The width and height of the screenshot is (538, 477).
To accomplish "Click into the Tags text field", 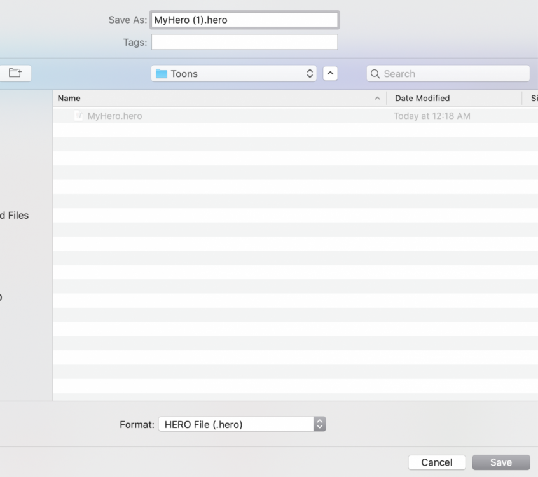I will tap(244, 42).
